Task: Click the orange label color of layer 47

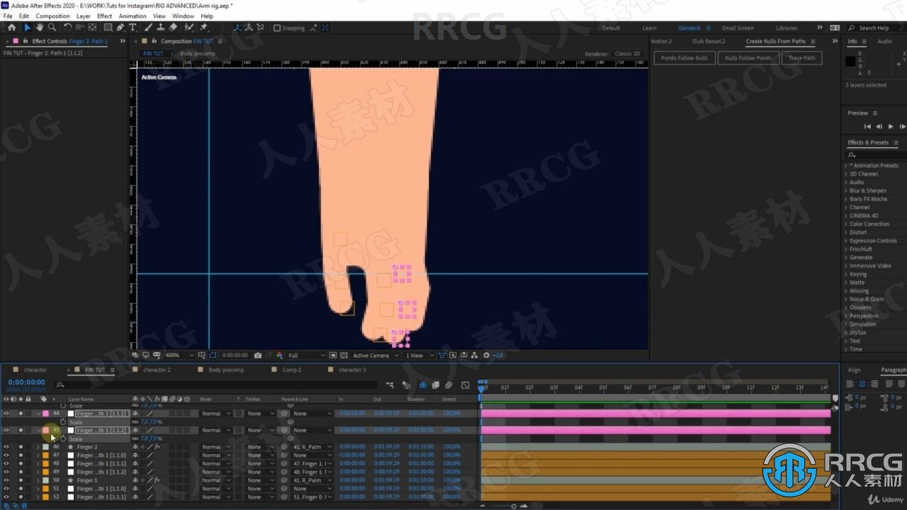Action: [46, 455]
